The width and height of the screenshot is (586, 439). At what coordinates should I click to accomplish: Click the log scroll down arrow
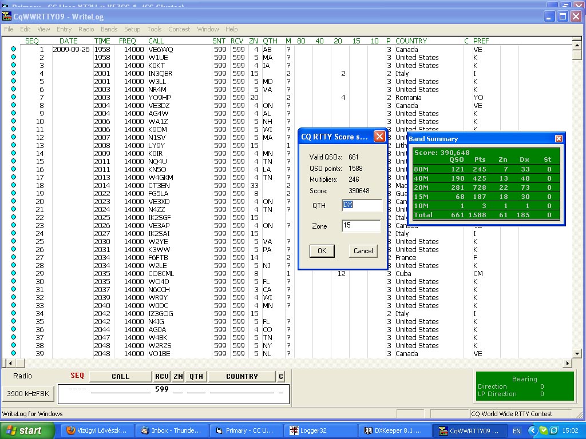click(577, 353)
